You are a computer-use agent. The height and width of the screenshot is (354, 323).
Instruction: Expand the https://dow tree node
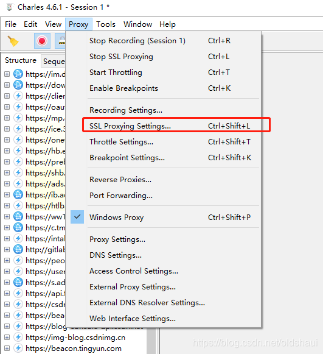pyautogui.click(x=7, y=85)
